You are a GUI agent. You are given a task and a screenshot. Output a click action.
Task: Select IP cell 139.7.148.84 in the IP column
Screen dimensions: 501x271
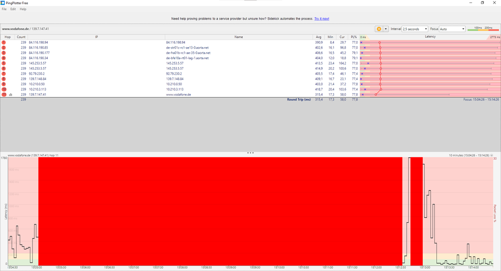(x=38, y=79)
